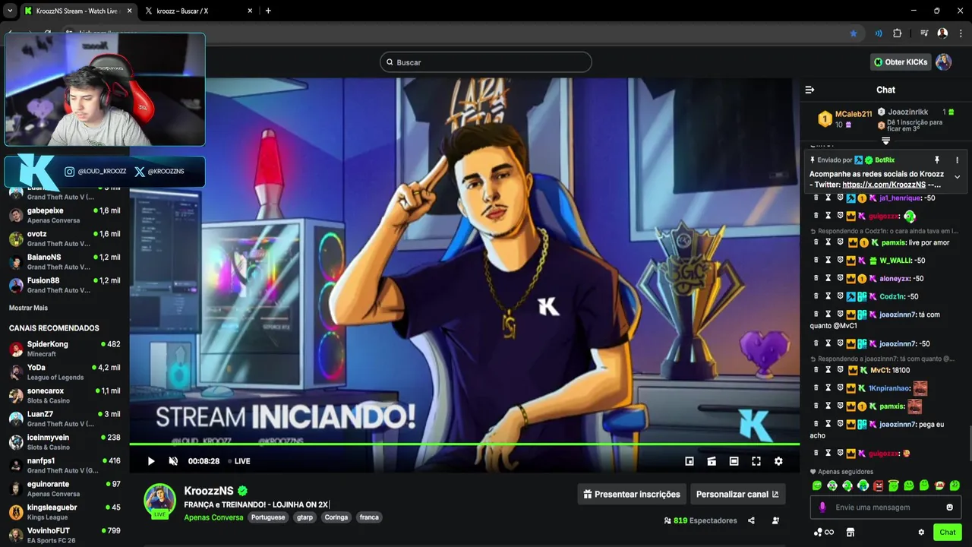Click username MvC1 in chat
This screenshot has height=547, width=972.
tap(879, 370)
